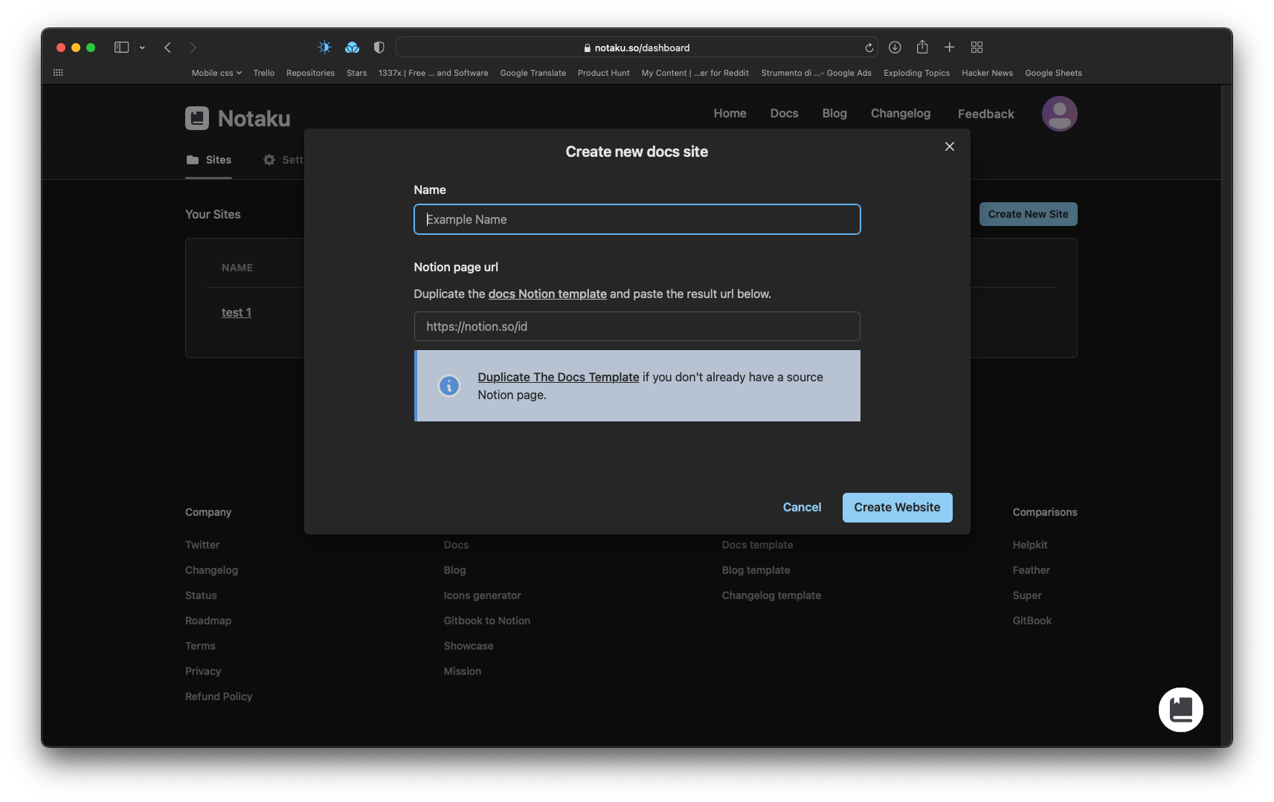Click inside the Example Name input field
Screen dimensions: 1274x802
click(x=636, y=219)
